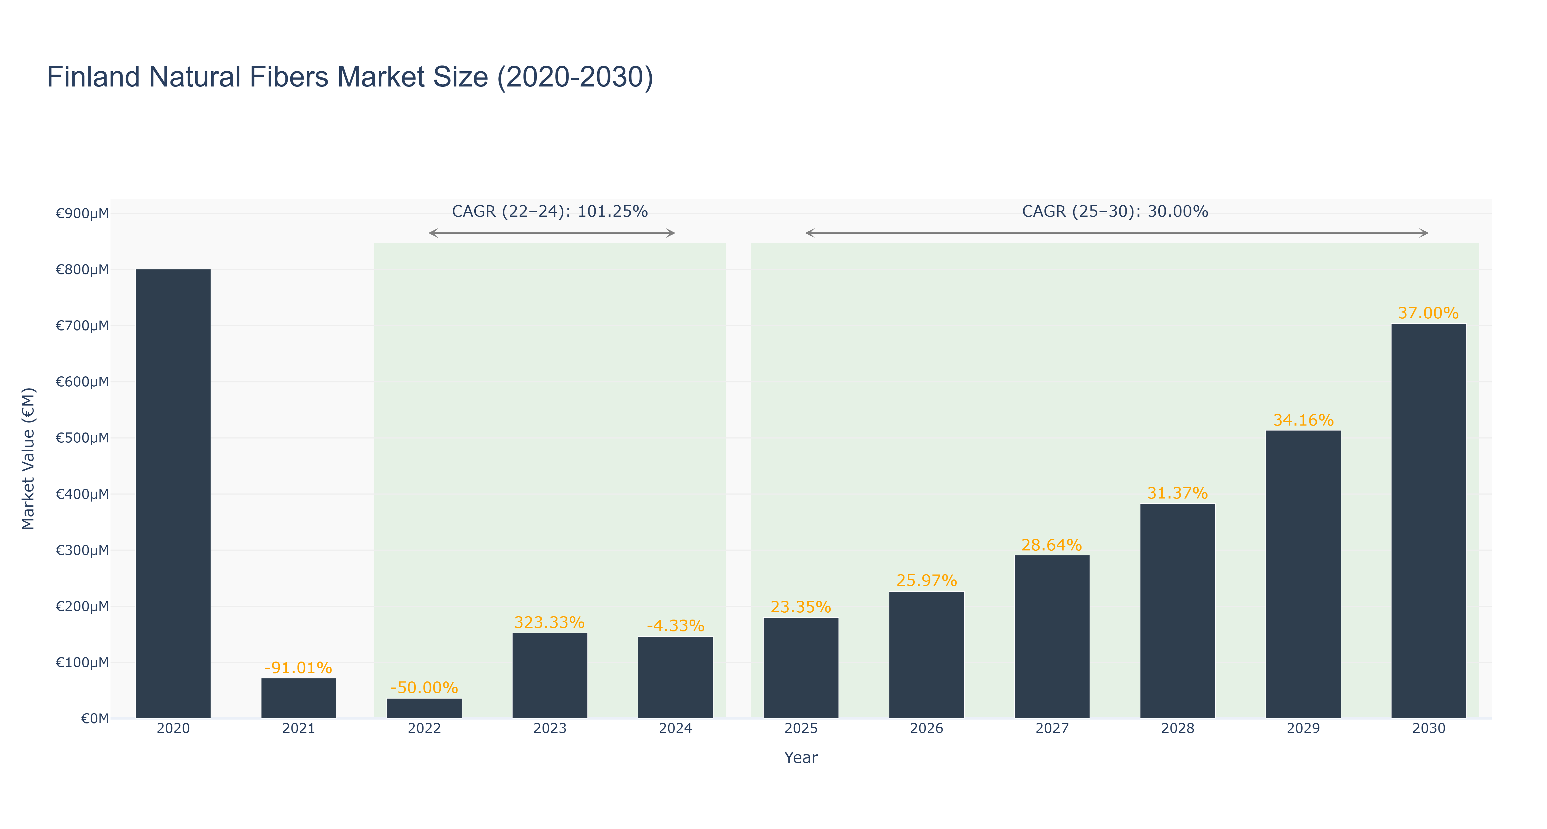Click the -91.01% growth label
1547x829 pixels.
298,667
